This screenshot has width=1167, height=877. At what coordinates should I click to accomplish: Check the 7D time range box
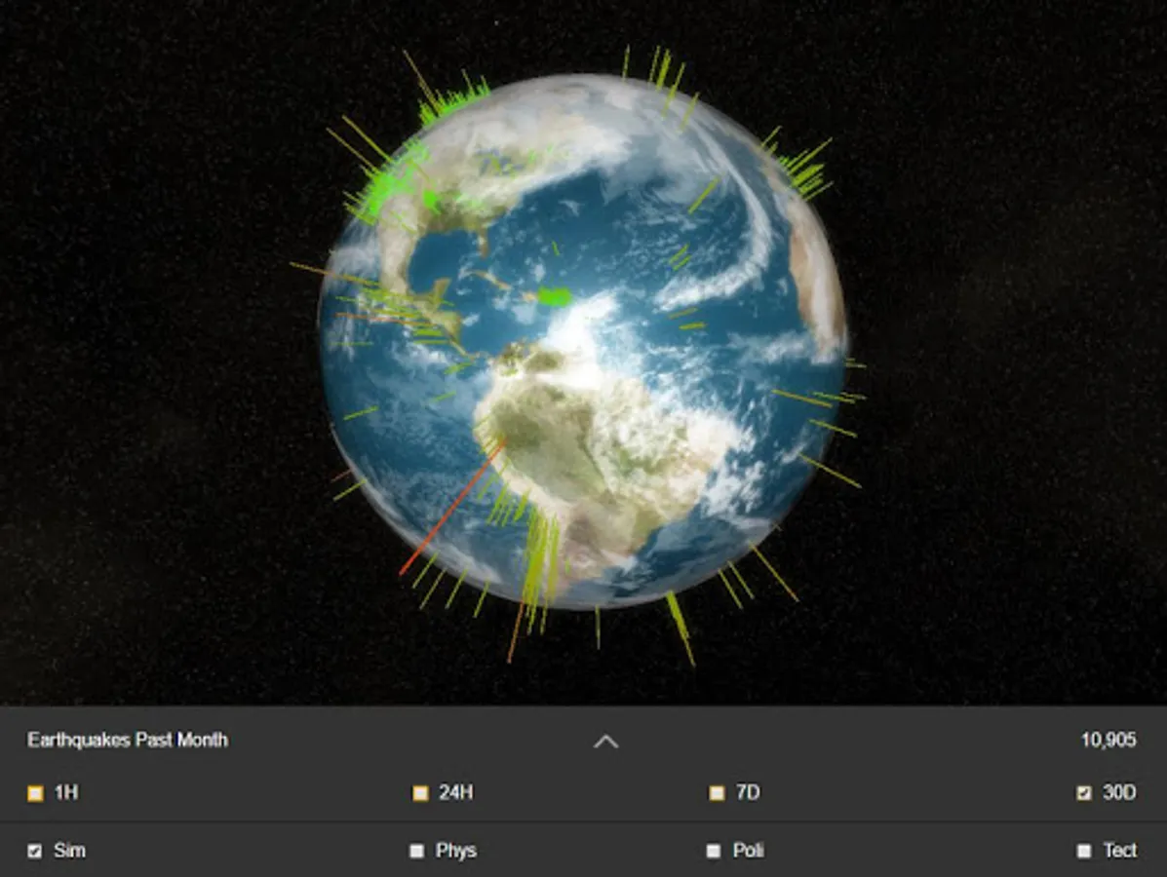(717, 793)
